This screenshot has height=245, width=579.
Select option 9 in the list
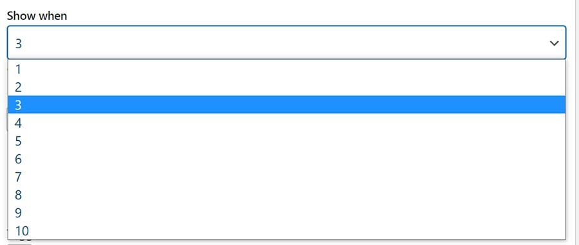click(x=286, y=213)
